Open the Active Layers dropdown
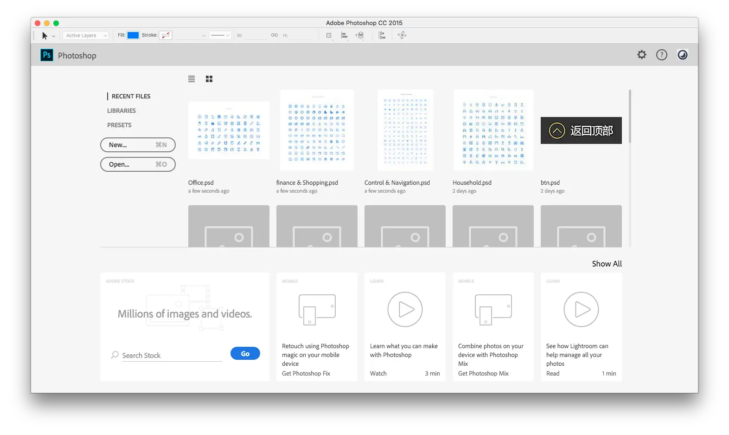Image resolution: width=729 pixels, height=435 pixels. tap(86, 35)
